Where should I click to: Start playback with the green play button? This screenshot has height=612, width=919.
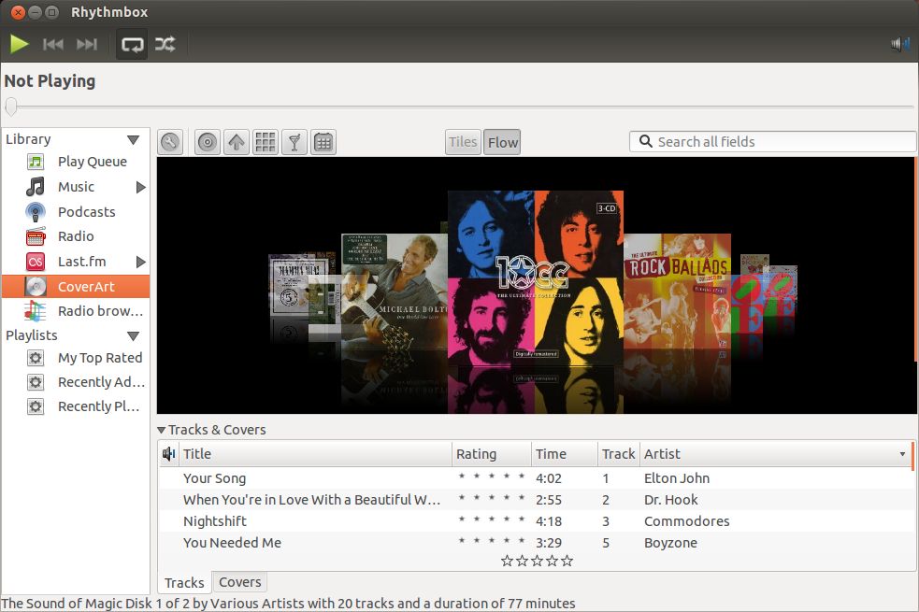(20, 44)
